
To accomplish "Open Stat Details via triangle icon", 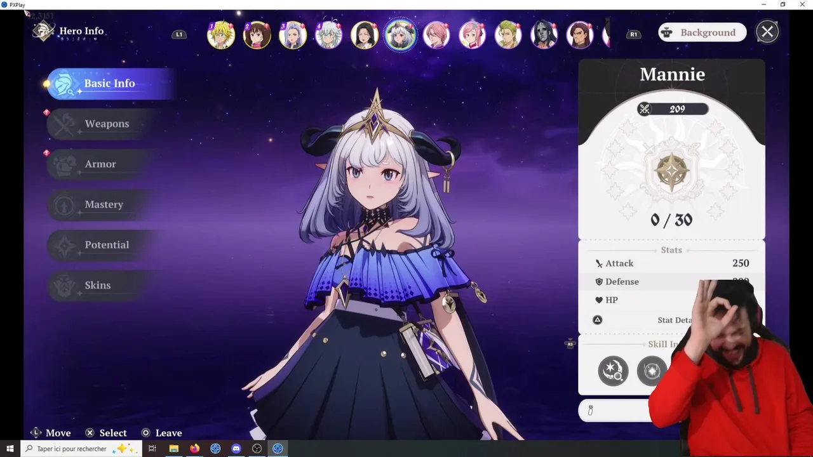I will (x=598, y=320).
